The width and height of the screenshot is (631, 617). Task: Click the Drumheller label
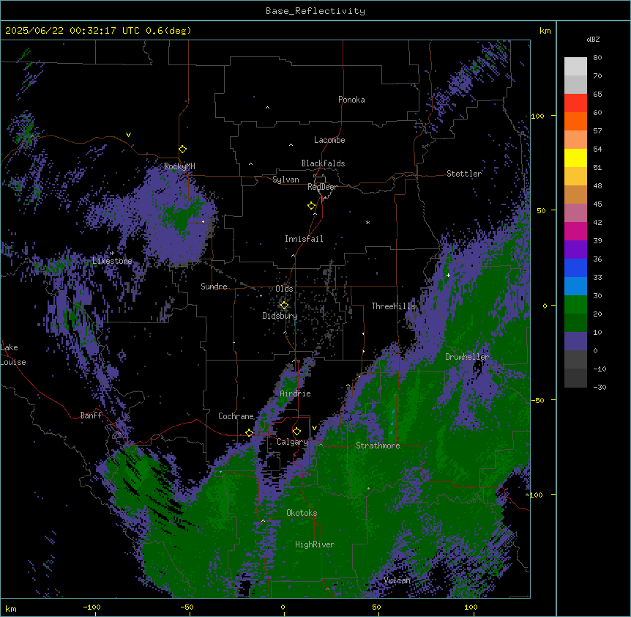467,357
